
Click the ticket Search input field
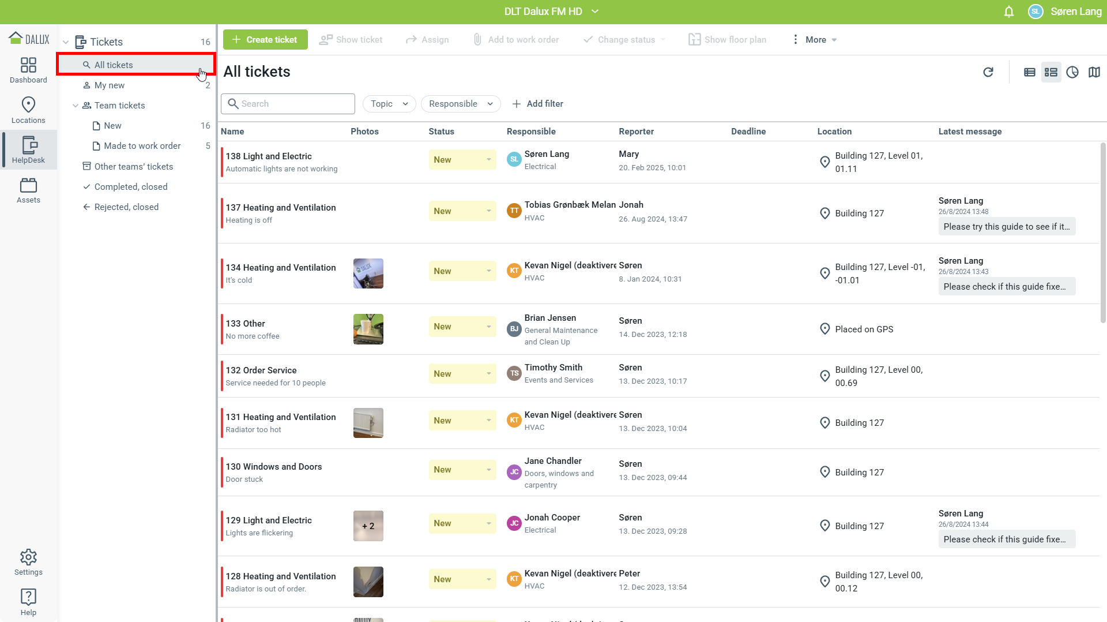(288, 104)
